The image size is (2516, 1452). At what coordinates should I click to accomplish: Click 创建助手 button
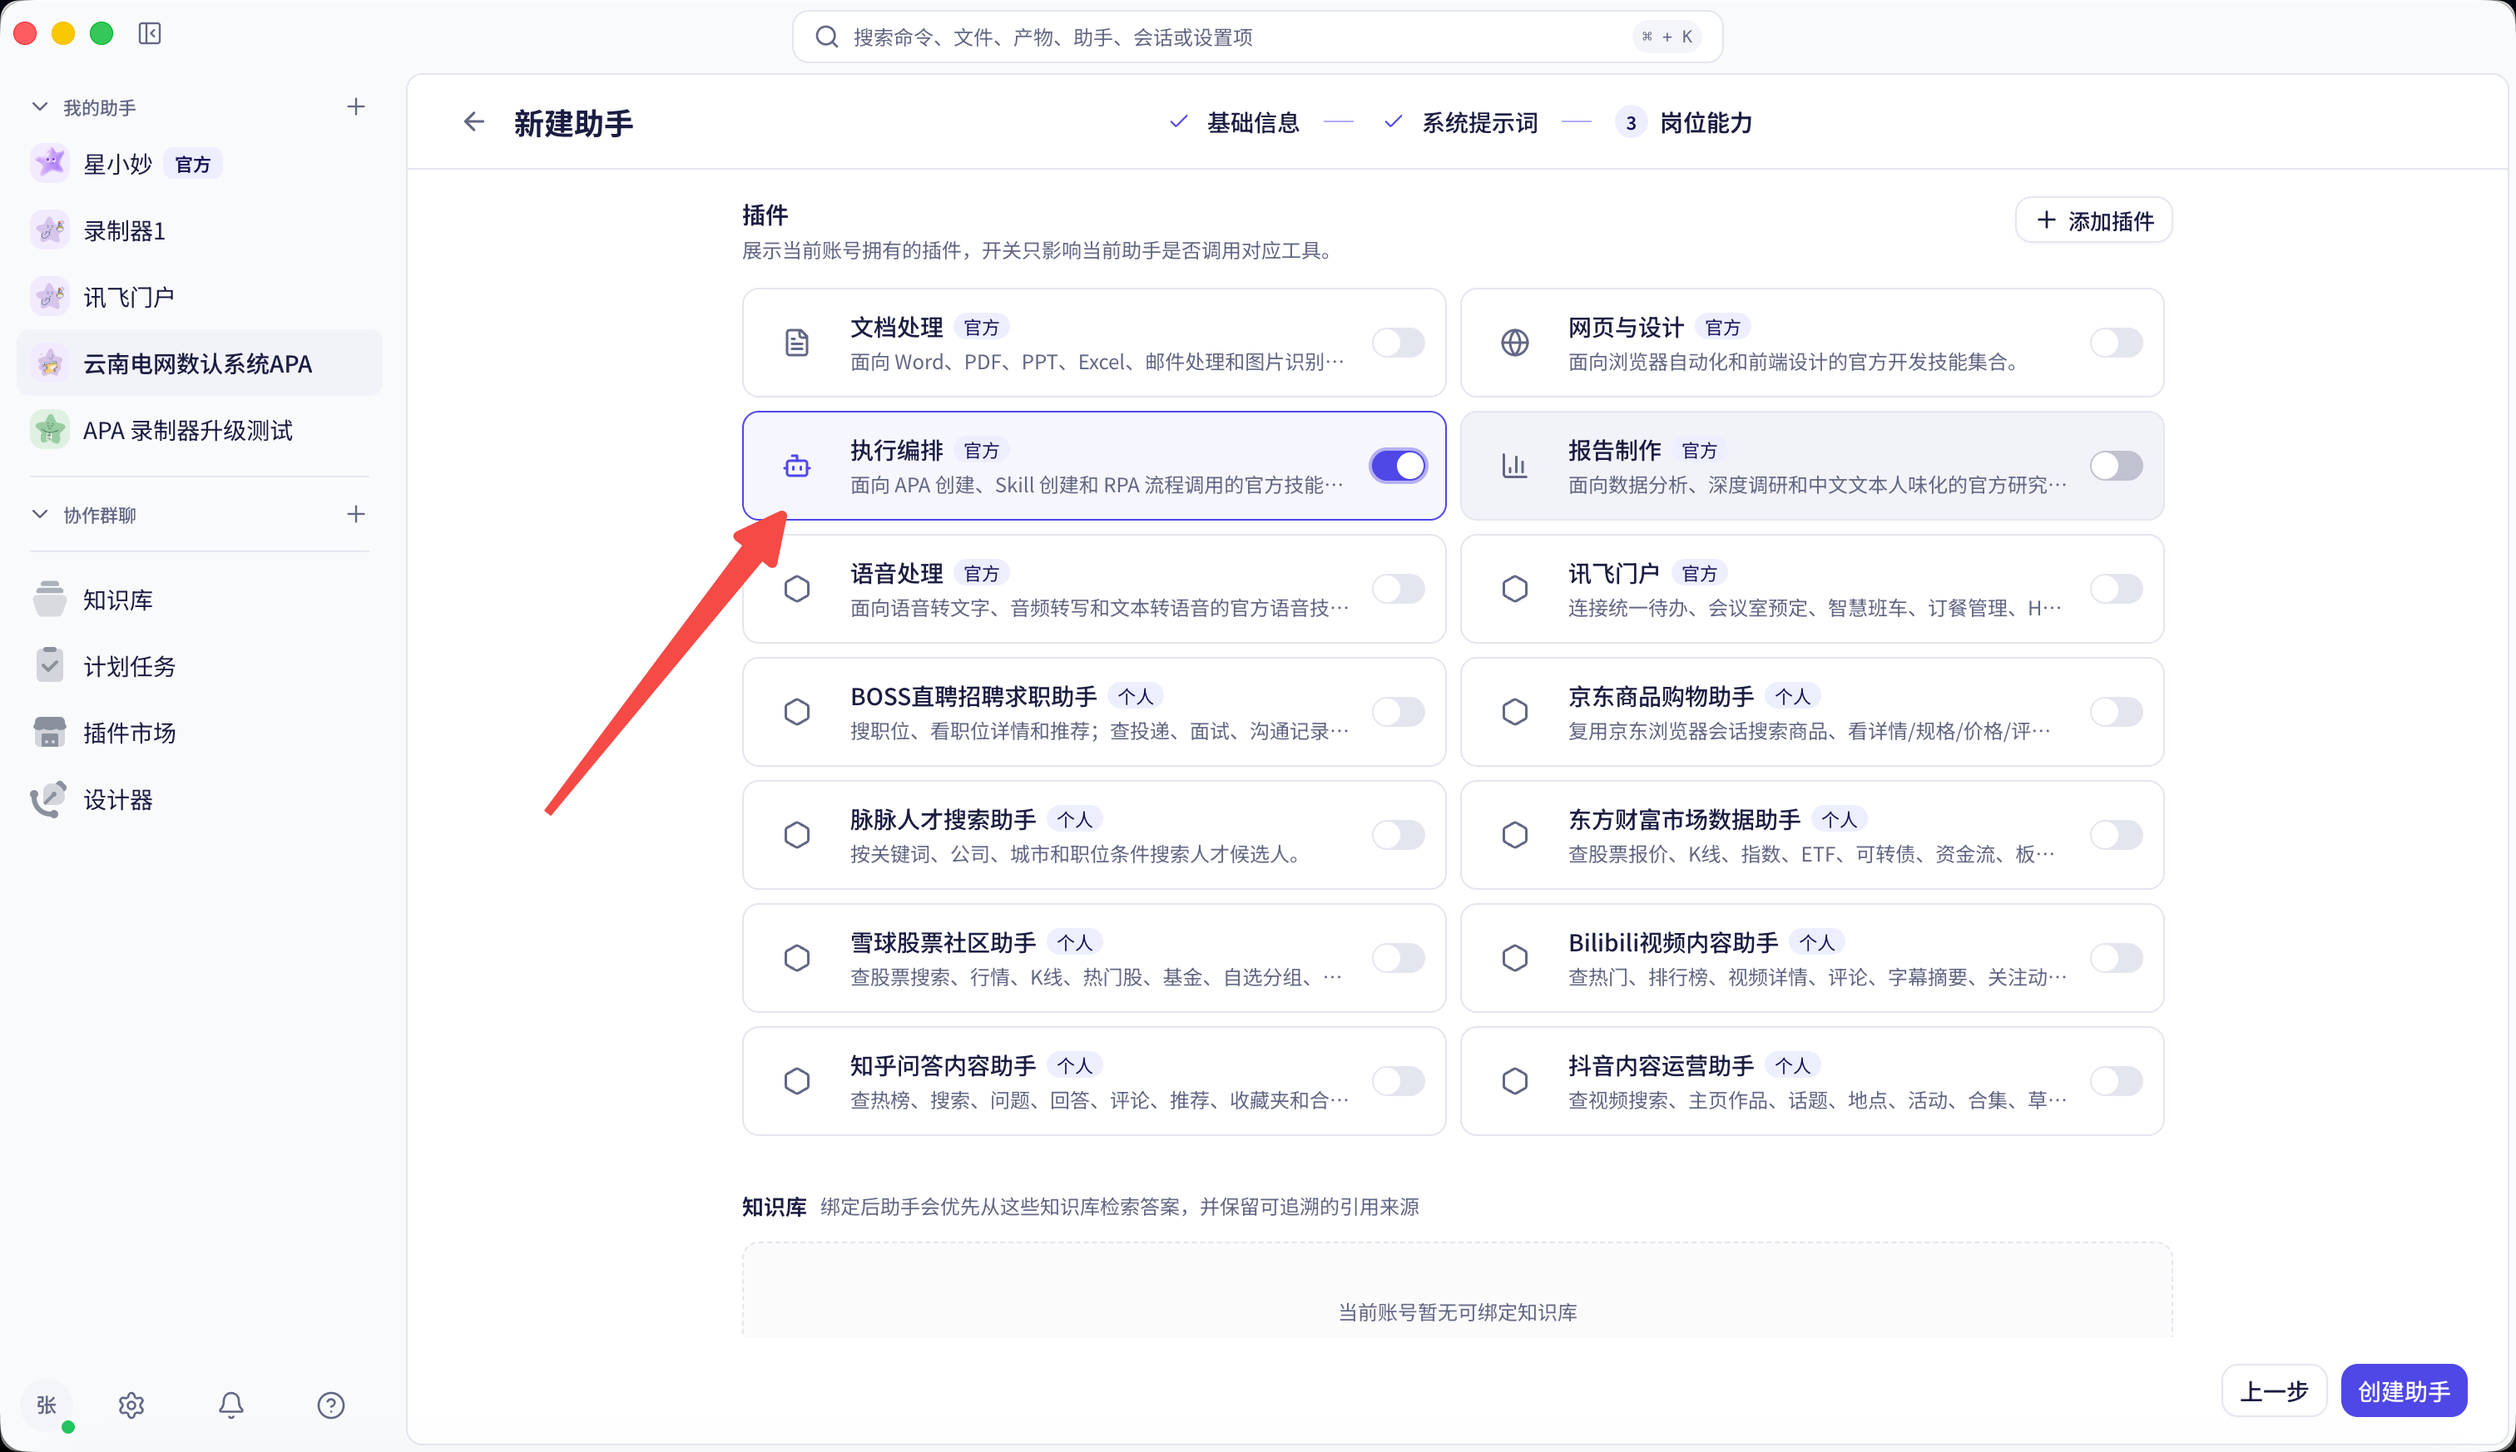coord(2404,1390)
